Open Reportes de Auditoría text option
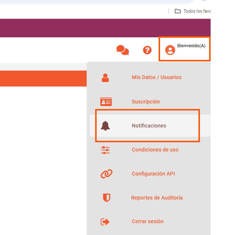 [x=157, y=198]
